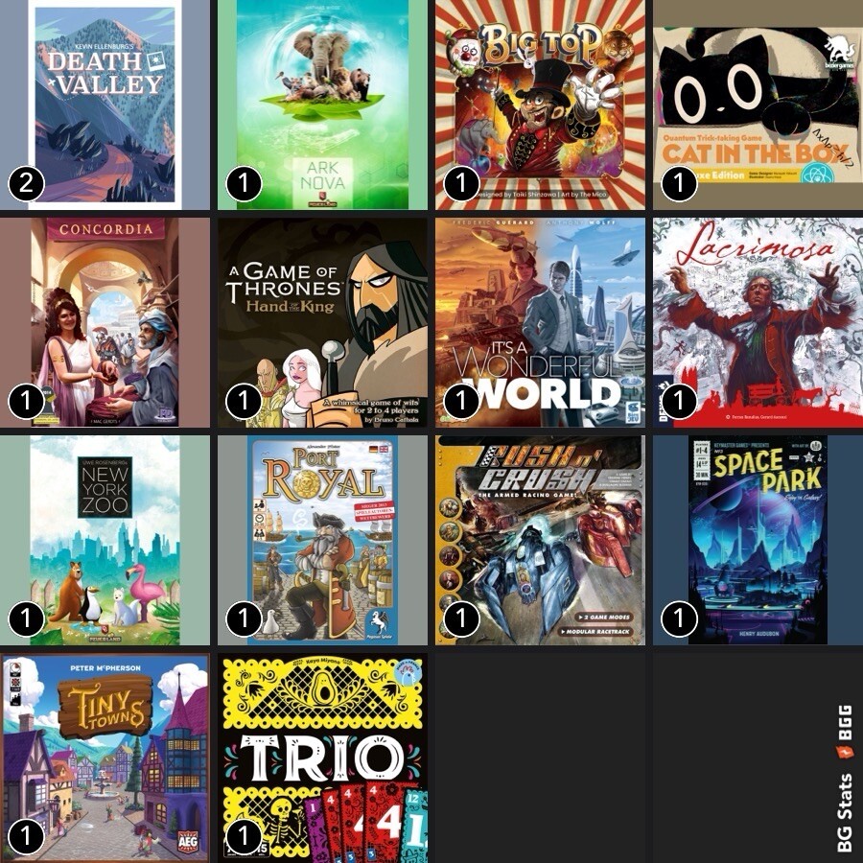Viewport: 863px width, 863px height.
Task: Choose A Game of Thrones Hand of the King
Action: point(322,322)
